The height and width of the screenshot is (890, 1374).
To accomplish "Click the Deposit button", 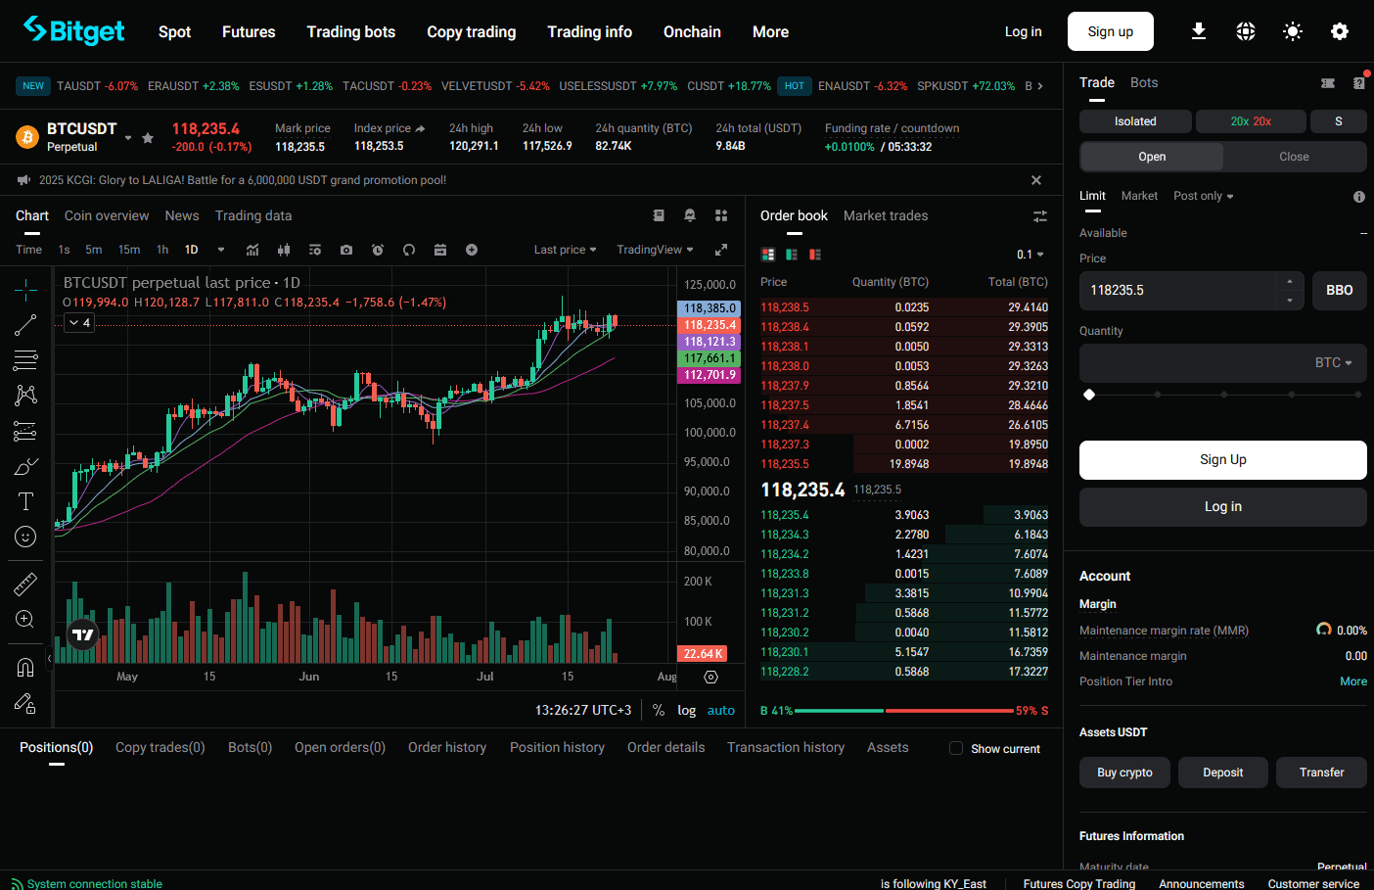I will tap(1223, 773).
